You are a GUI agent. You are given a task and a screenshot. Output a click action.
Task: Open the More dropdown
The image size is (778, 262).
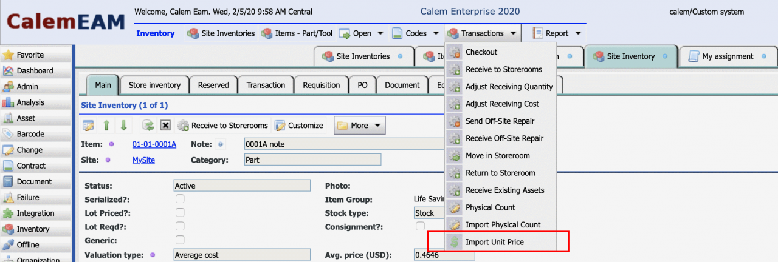pyautogui.click(x=359, y=126)
